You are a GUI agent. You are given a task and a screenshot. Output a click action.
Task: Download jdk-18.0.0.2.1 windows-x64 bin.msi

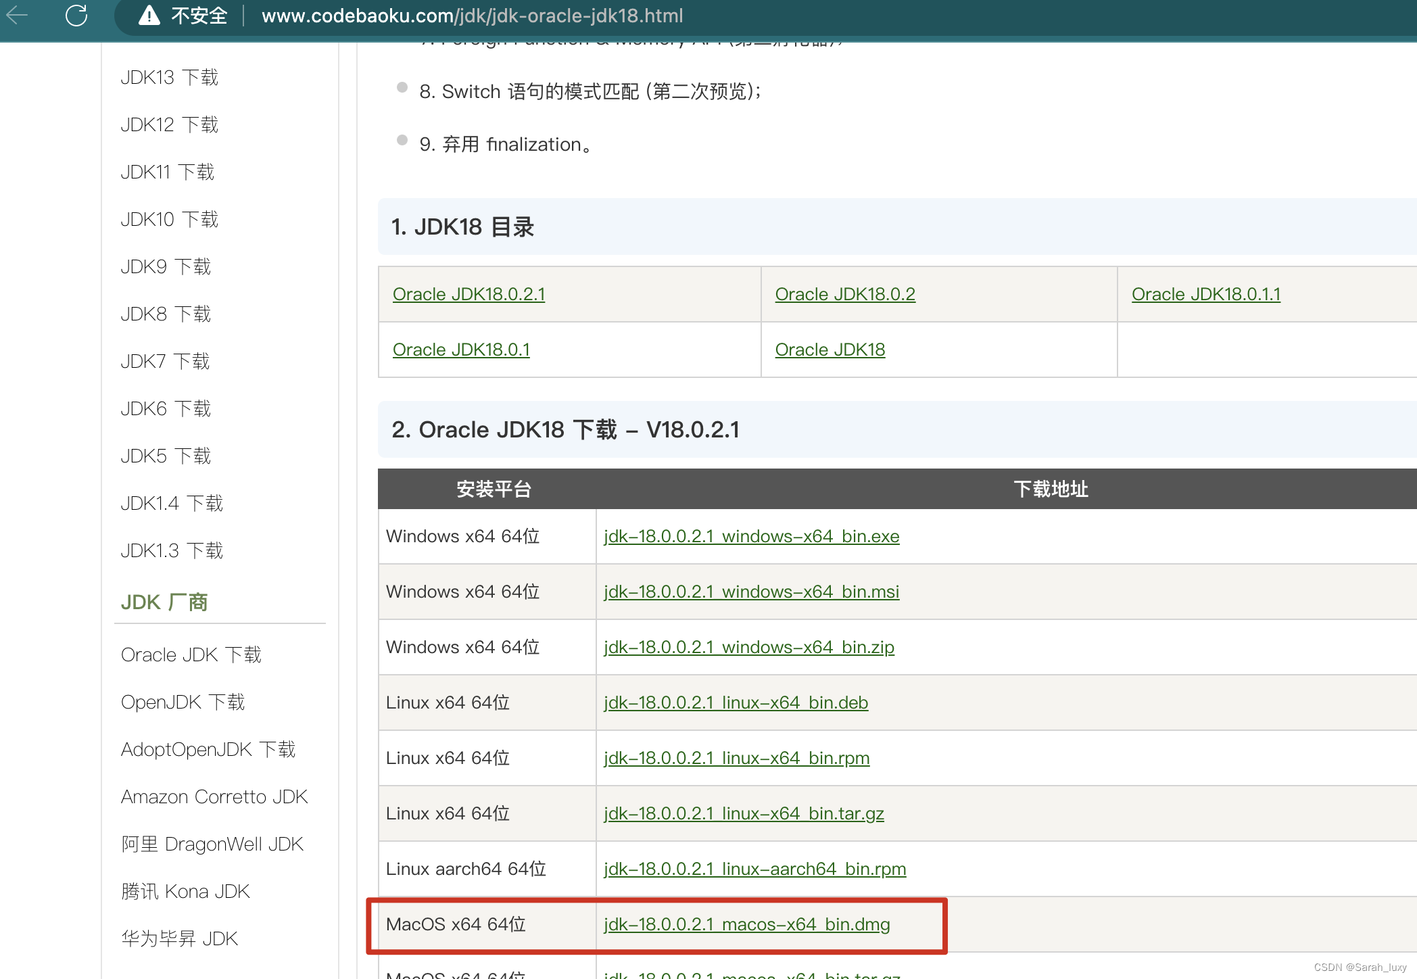(x=752, y=592)
